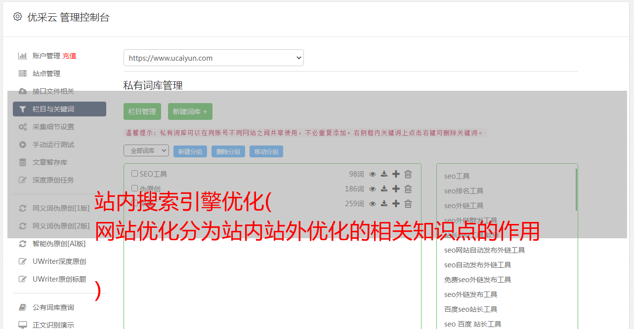Screen dimensions: 634x329
Task: Open the 采集细节设置 sidebar item
Action: 53,127
